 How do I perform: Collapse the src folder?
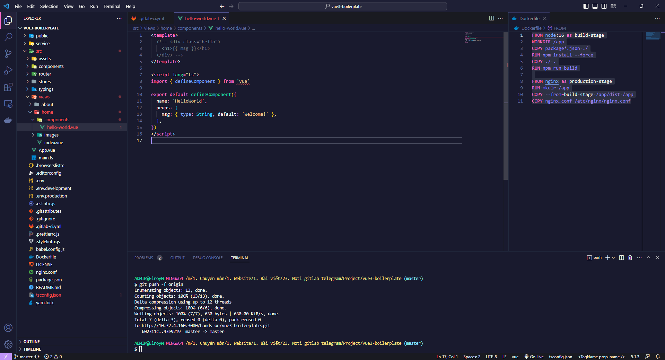(x=72, y=51)
